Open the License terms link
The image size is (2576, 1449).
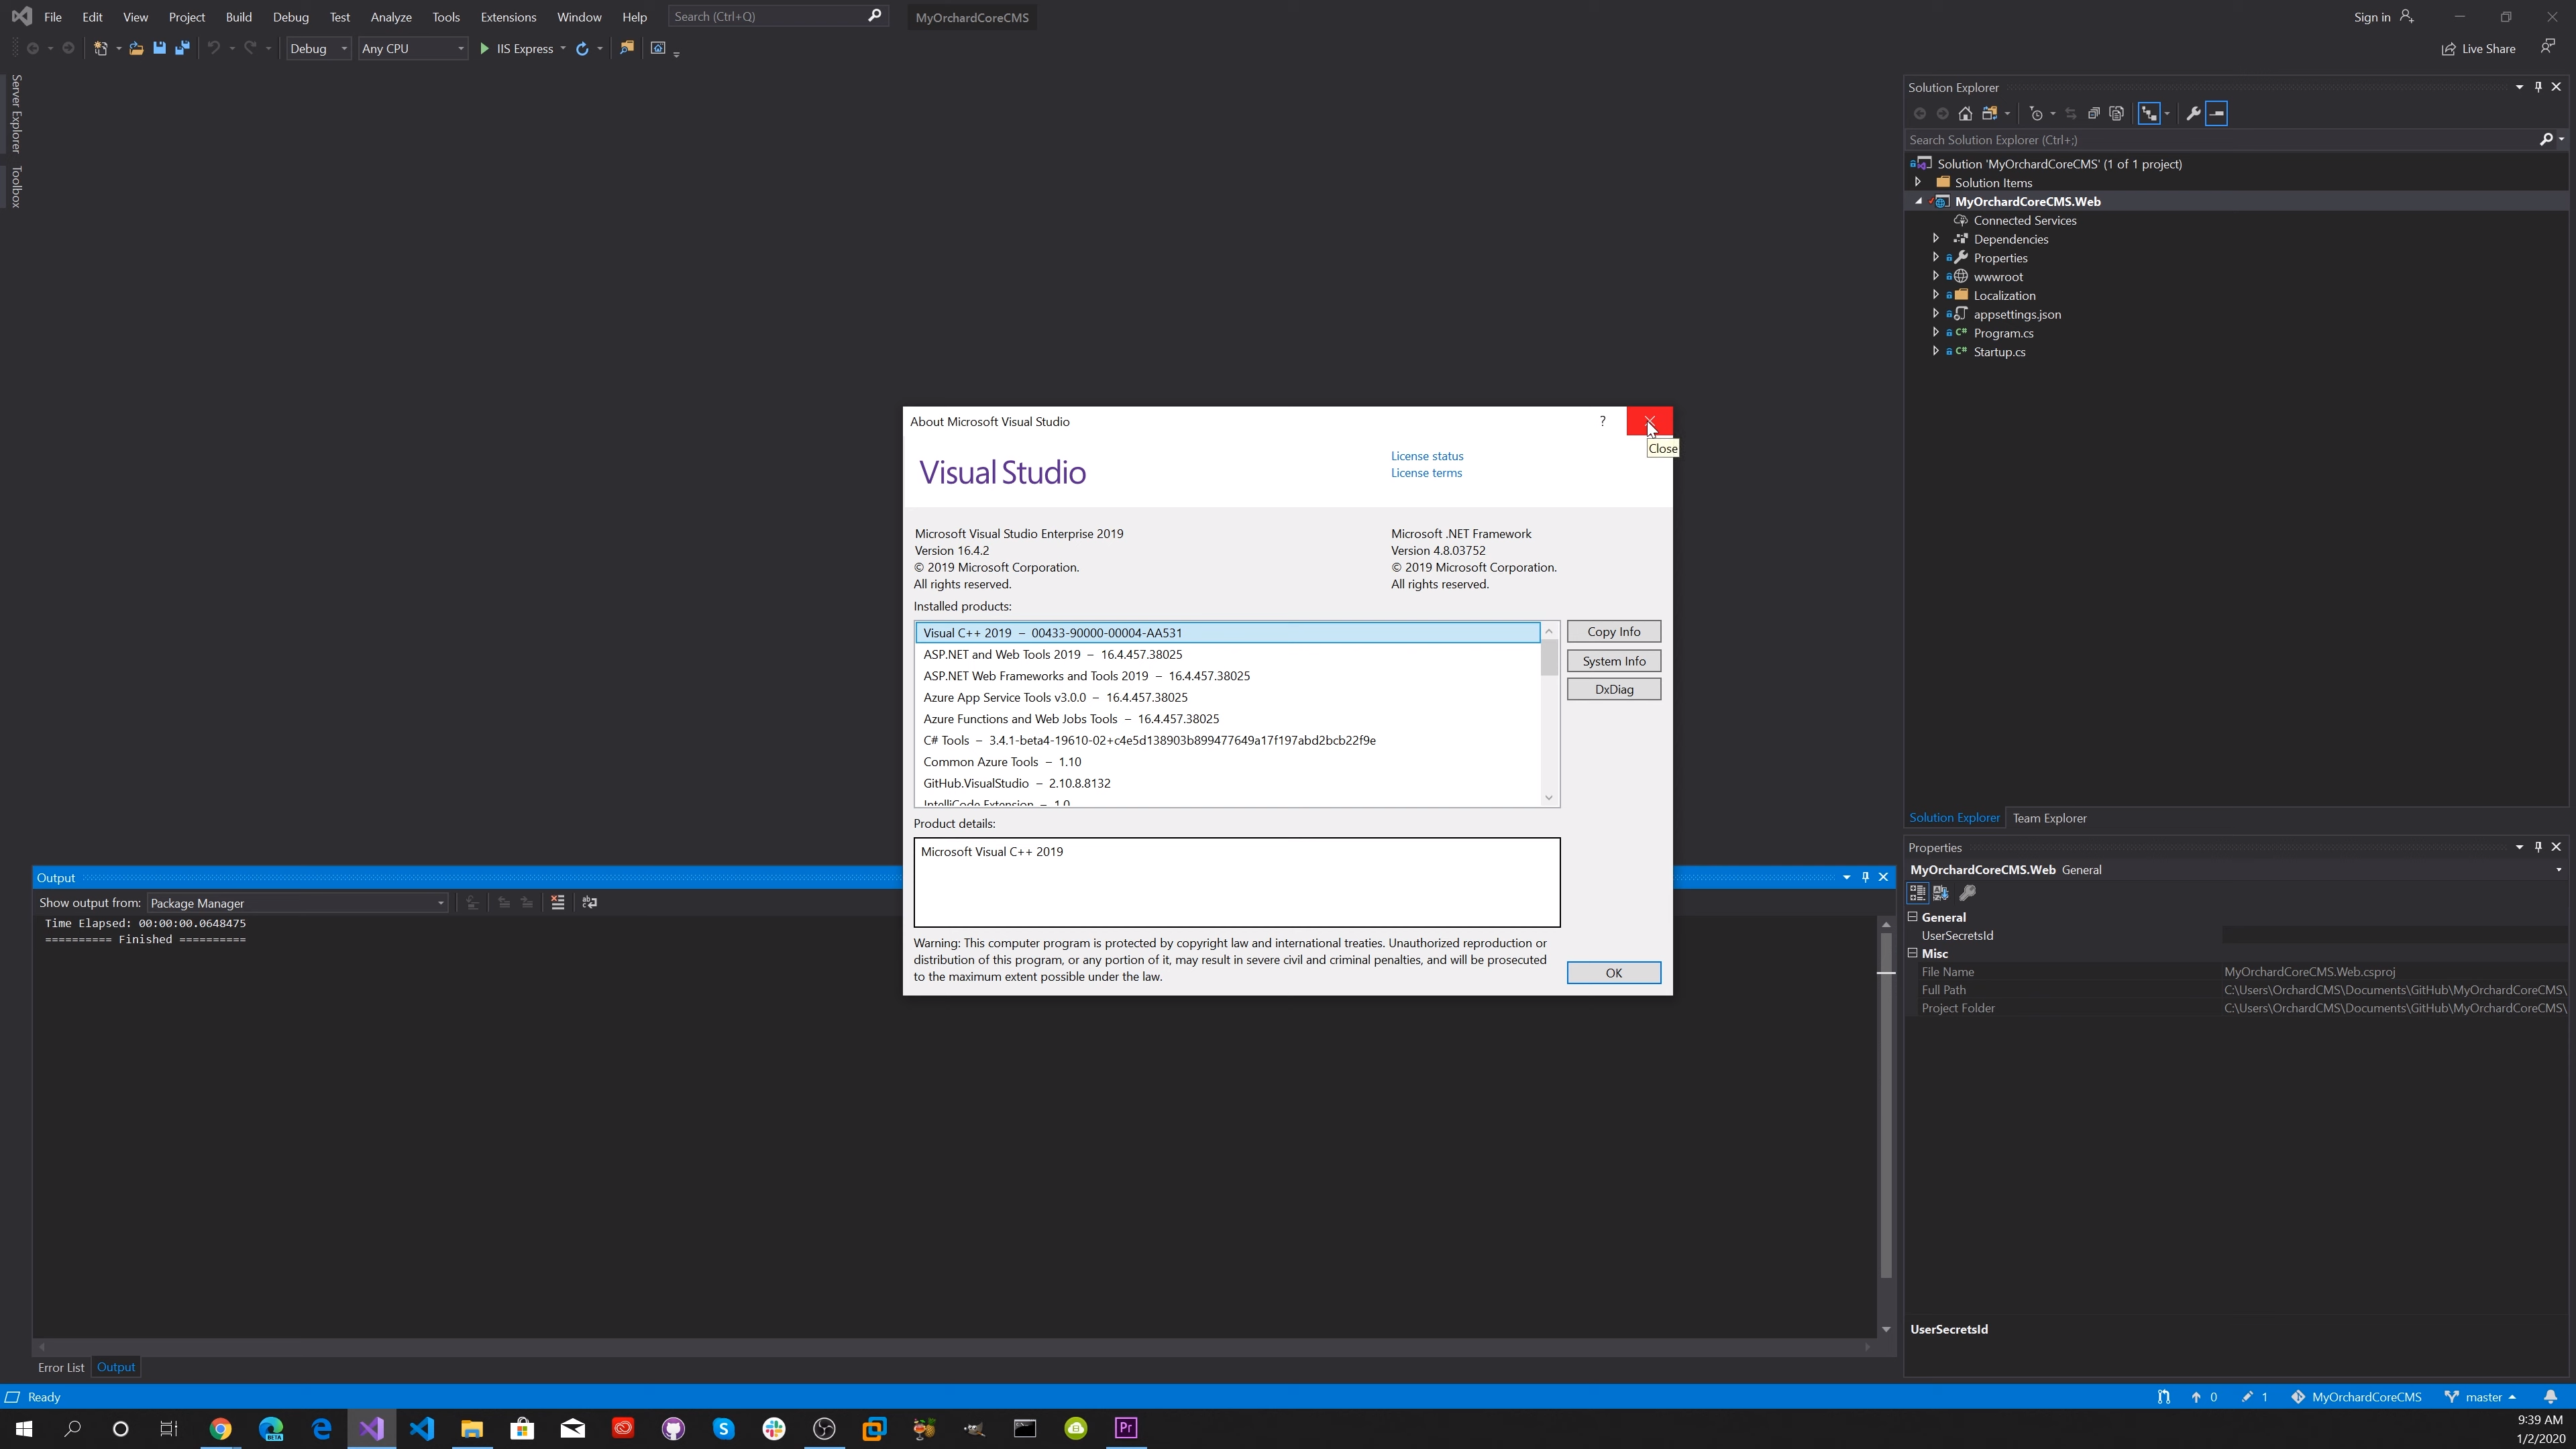(x=1426, y=473)
